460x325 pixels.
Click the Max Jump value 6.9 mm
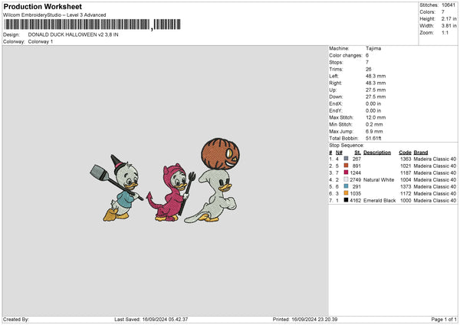coord(374,131)
